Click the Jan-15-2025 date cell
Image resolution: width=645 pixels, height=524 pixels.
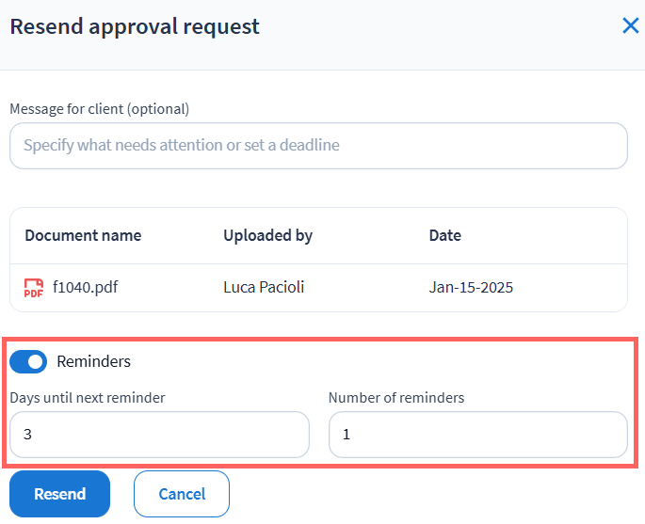point(471,288)
